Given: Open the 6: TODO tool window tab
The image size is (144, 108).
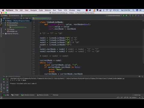Looking at the screenshot, I should [15, 95].
